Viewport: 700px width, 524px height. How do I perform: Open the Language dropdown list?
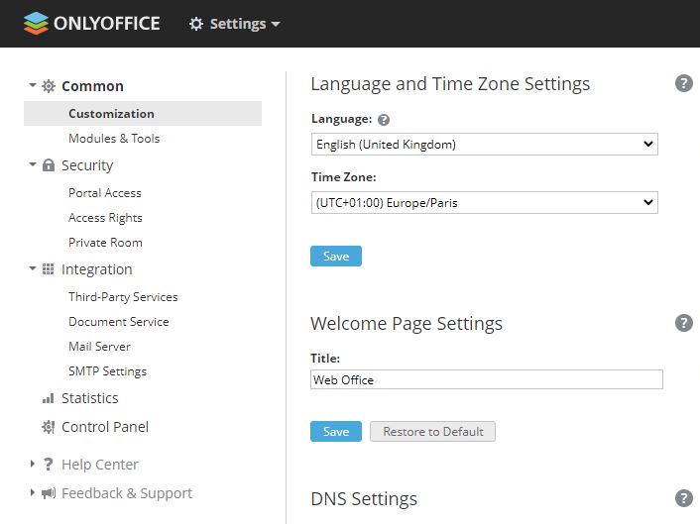(x=484, y=145)
